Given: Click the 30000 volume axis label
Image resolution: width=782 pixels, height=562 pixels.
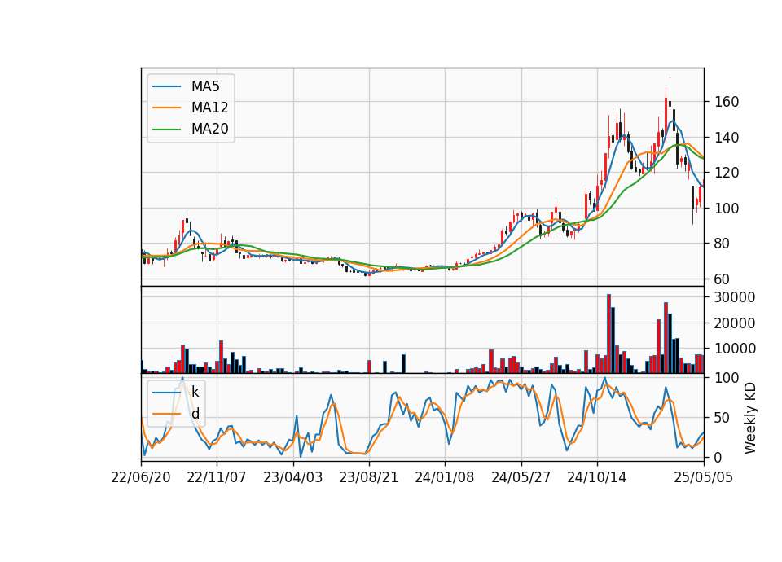Looking at the screenshot, I should pos(735,297).
